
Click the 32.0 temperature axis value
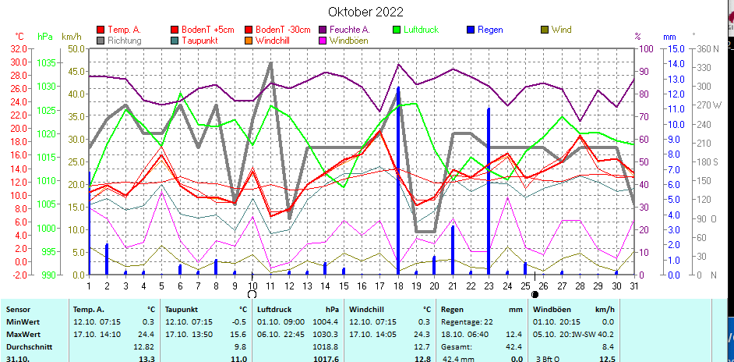[20, 49]
